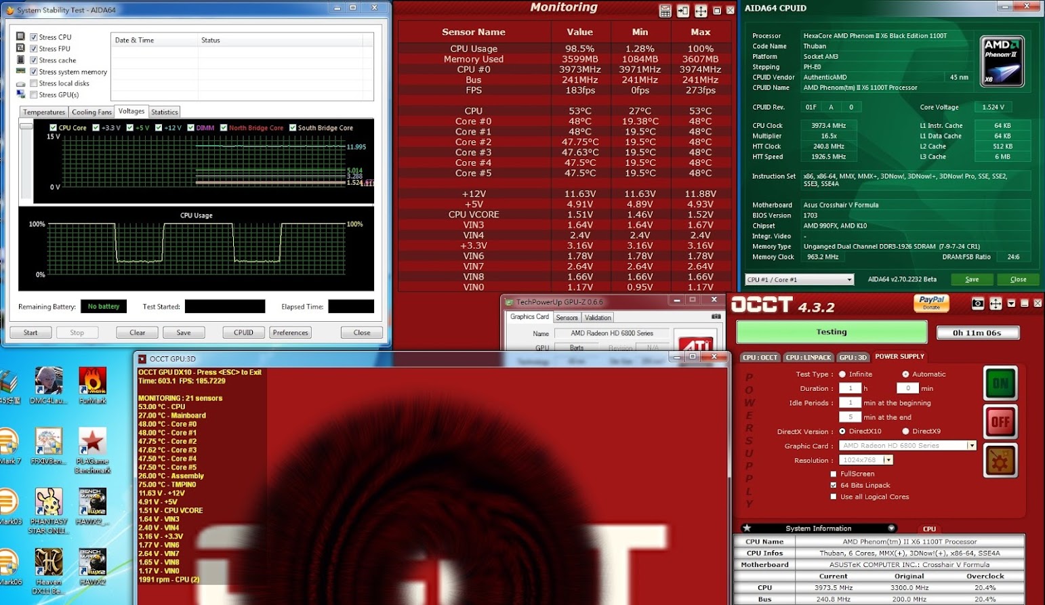Click the PayPal Donate icon in OCCT
The width and height of the screenshot is (1045, 605).
[x=932, y=303]
